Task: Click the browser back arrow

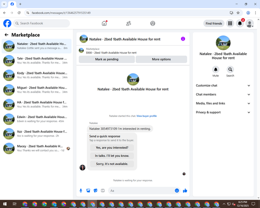Action: pos(5,13)
